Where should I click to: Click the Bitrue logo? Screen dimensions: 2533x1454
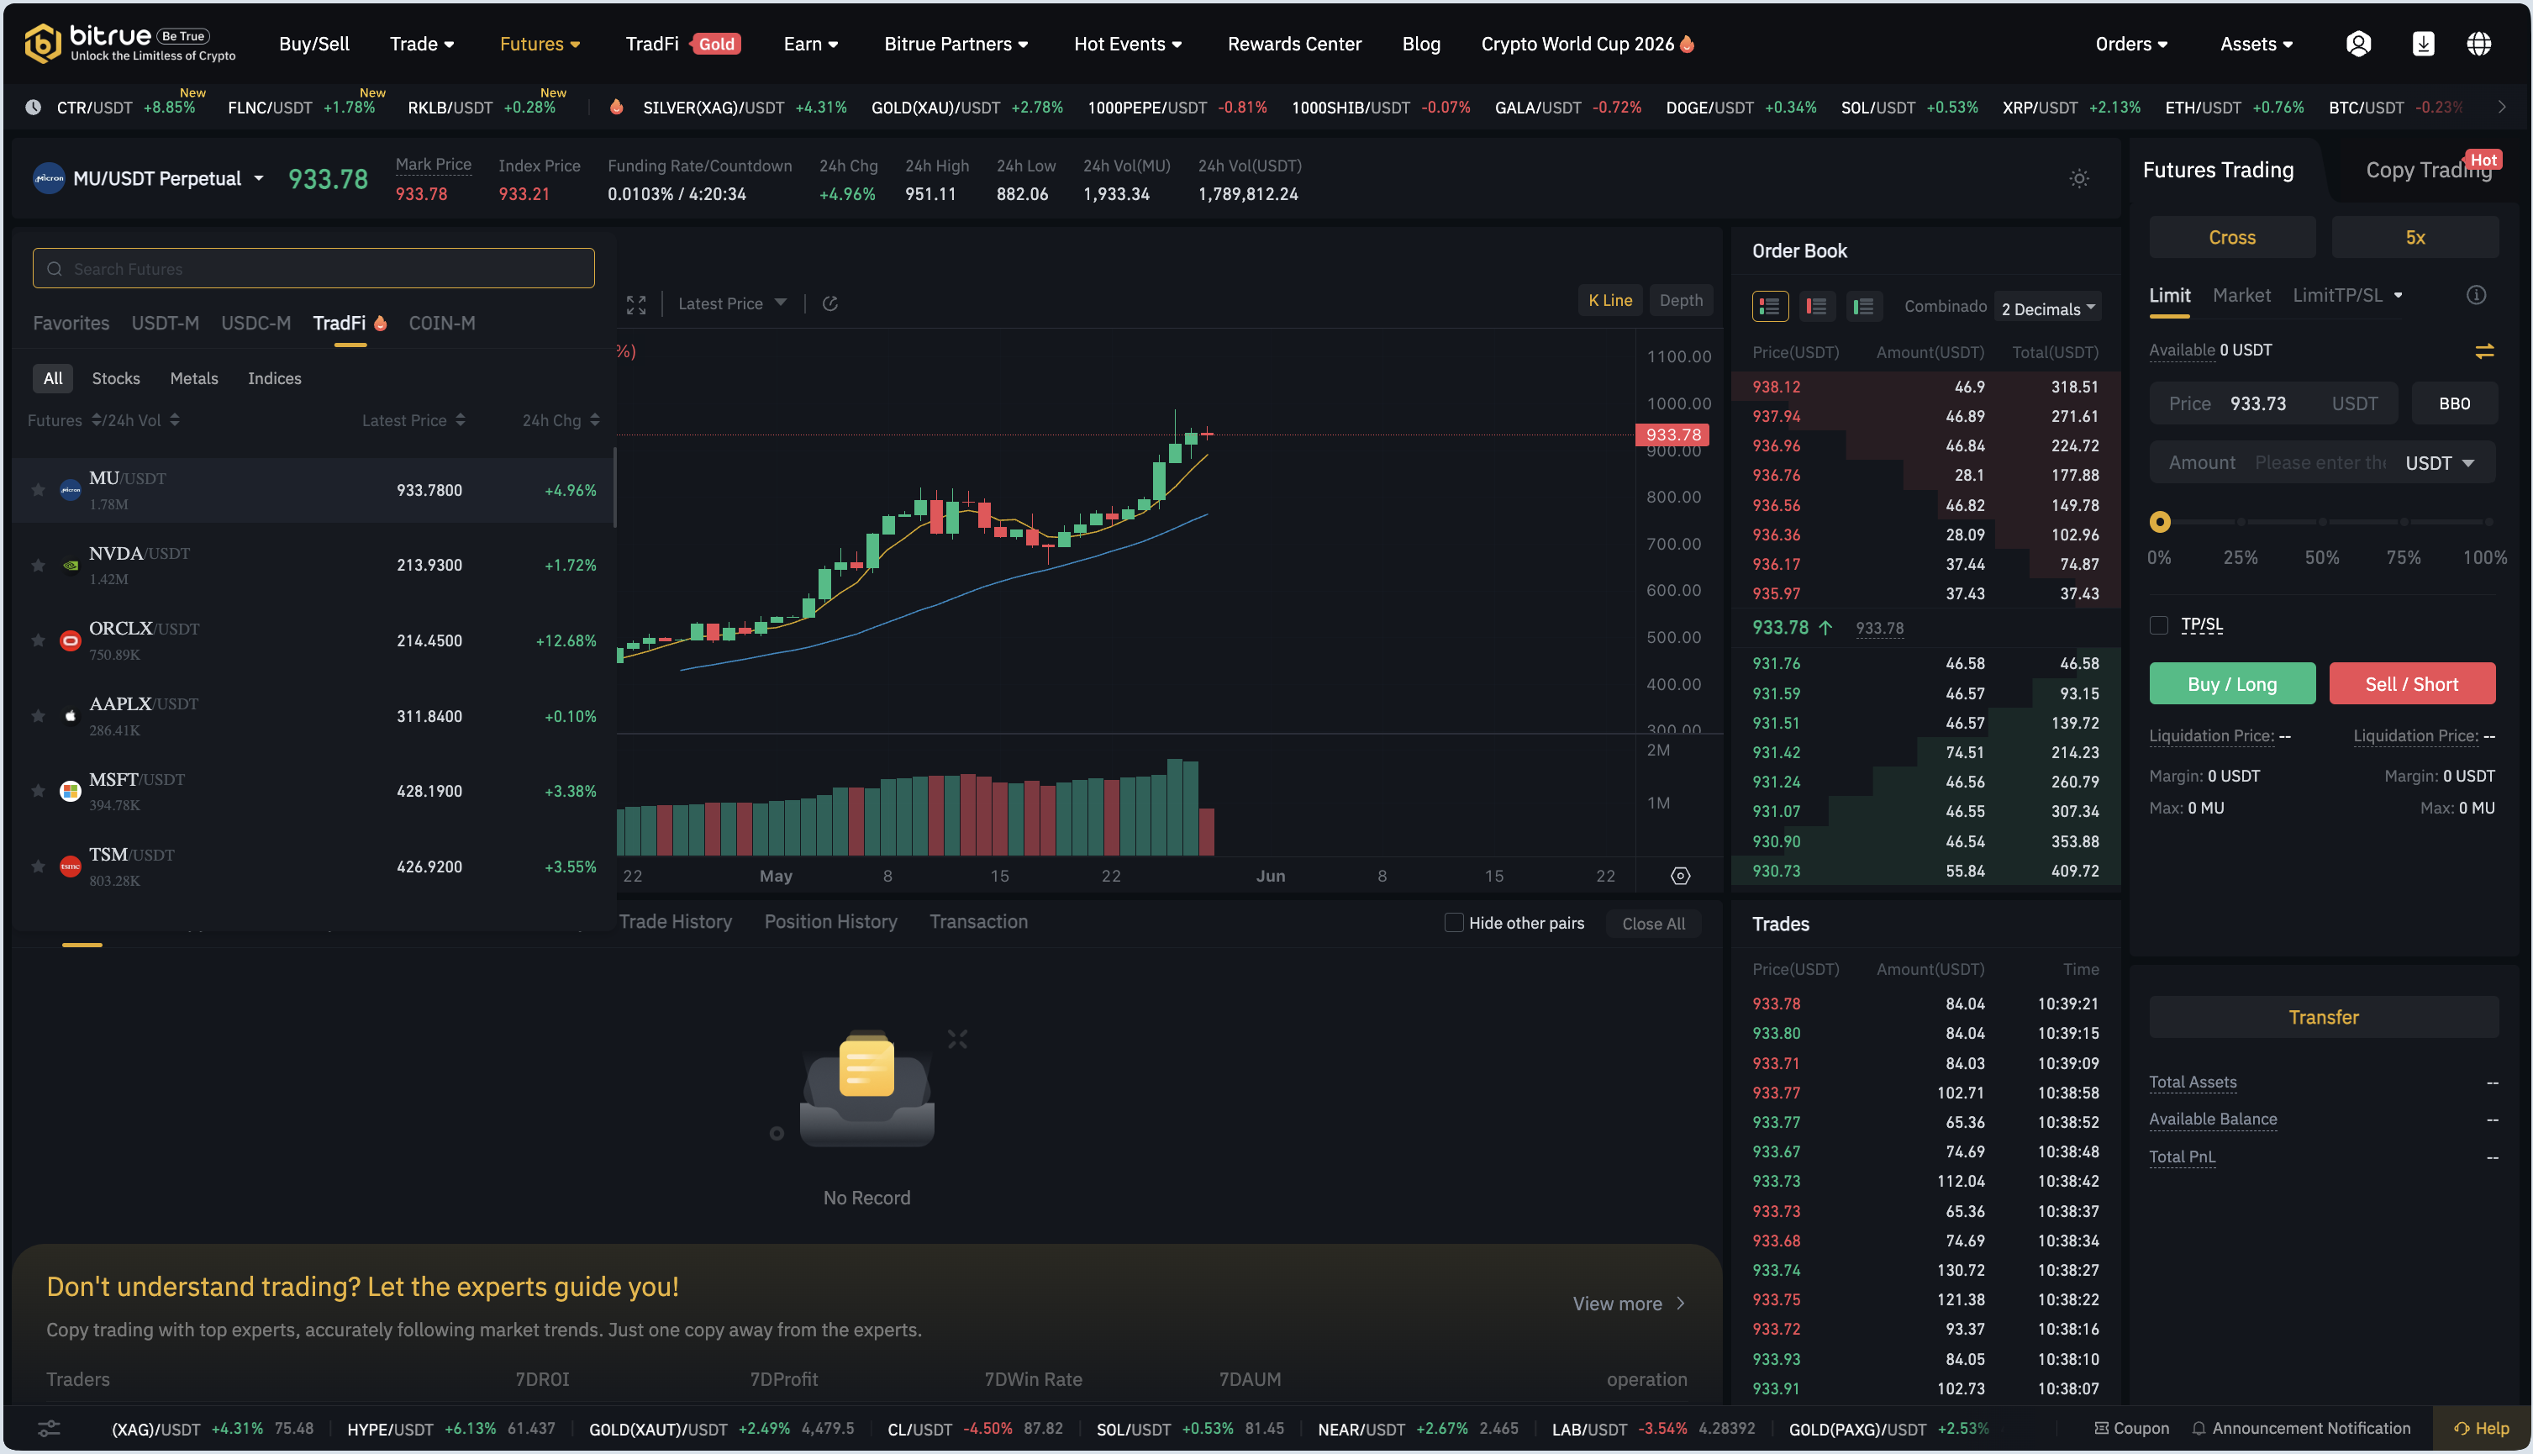click(x=129, y=43)
